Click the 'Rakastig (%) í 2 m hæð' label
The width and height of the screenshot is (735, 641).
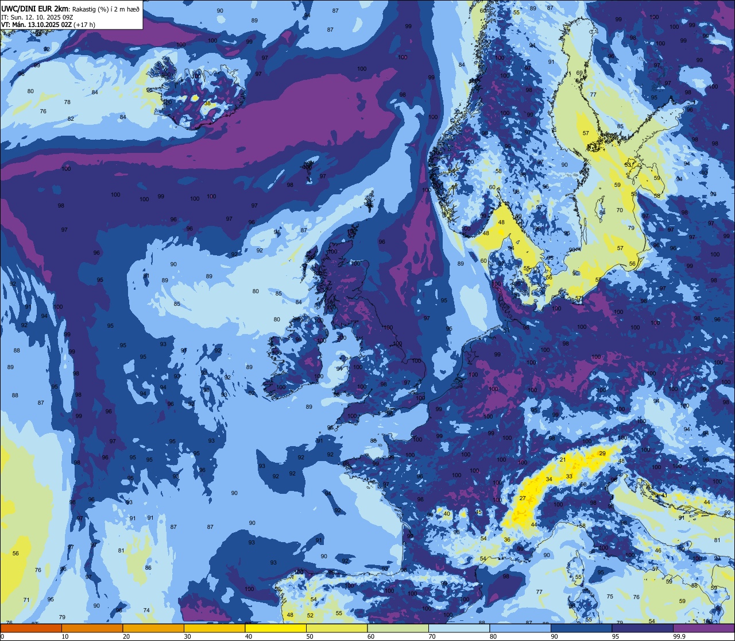click(105, 9)
